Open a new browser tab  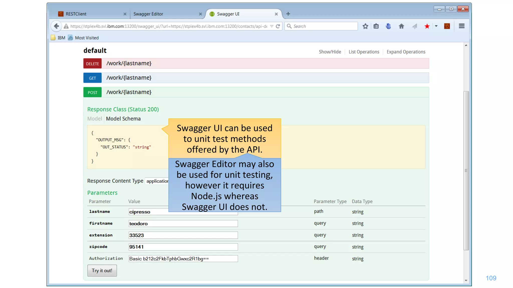(288, 14)
